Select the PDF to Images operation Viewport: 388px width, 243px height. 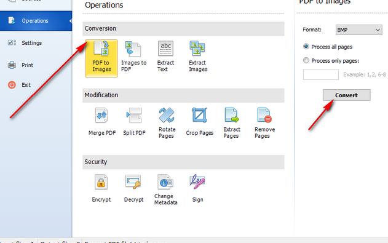click(x=101, y=58)
